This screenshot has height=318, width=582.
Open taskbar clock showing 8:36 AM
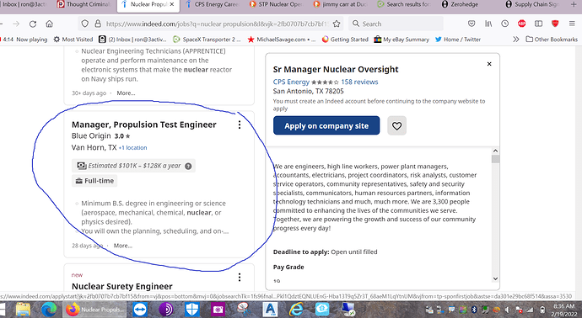(563, 310)
